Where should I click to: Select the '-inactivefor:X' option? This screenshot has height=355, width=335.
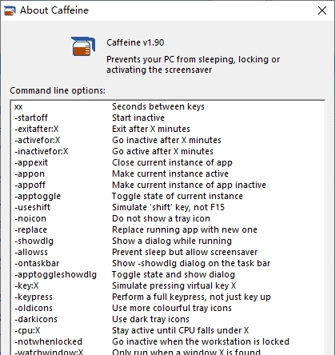coord(42,151)
